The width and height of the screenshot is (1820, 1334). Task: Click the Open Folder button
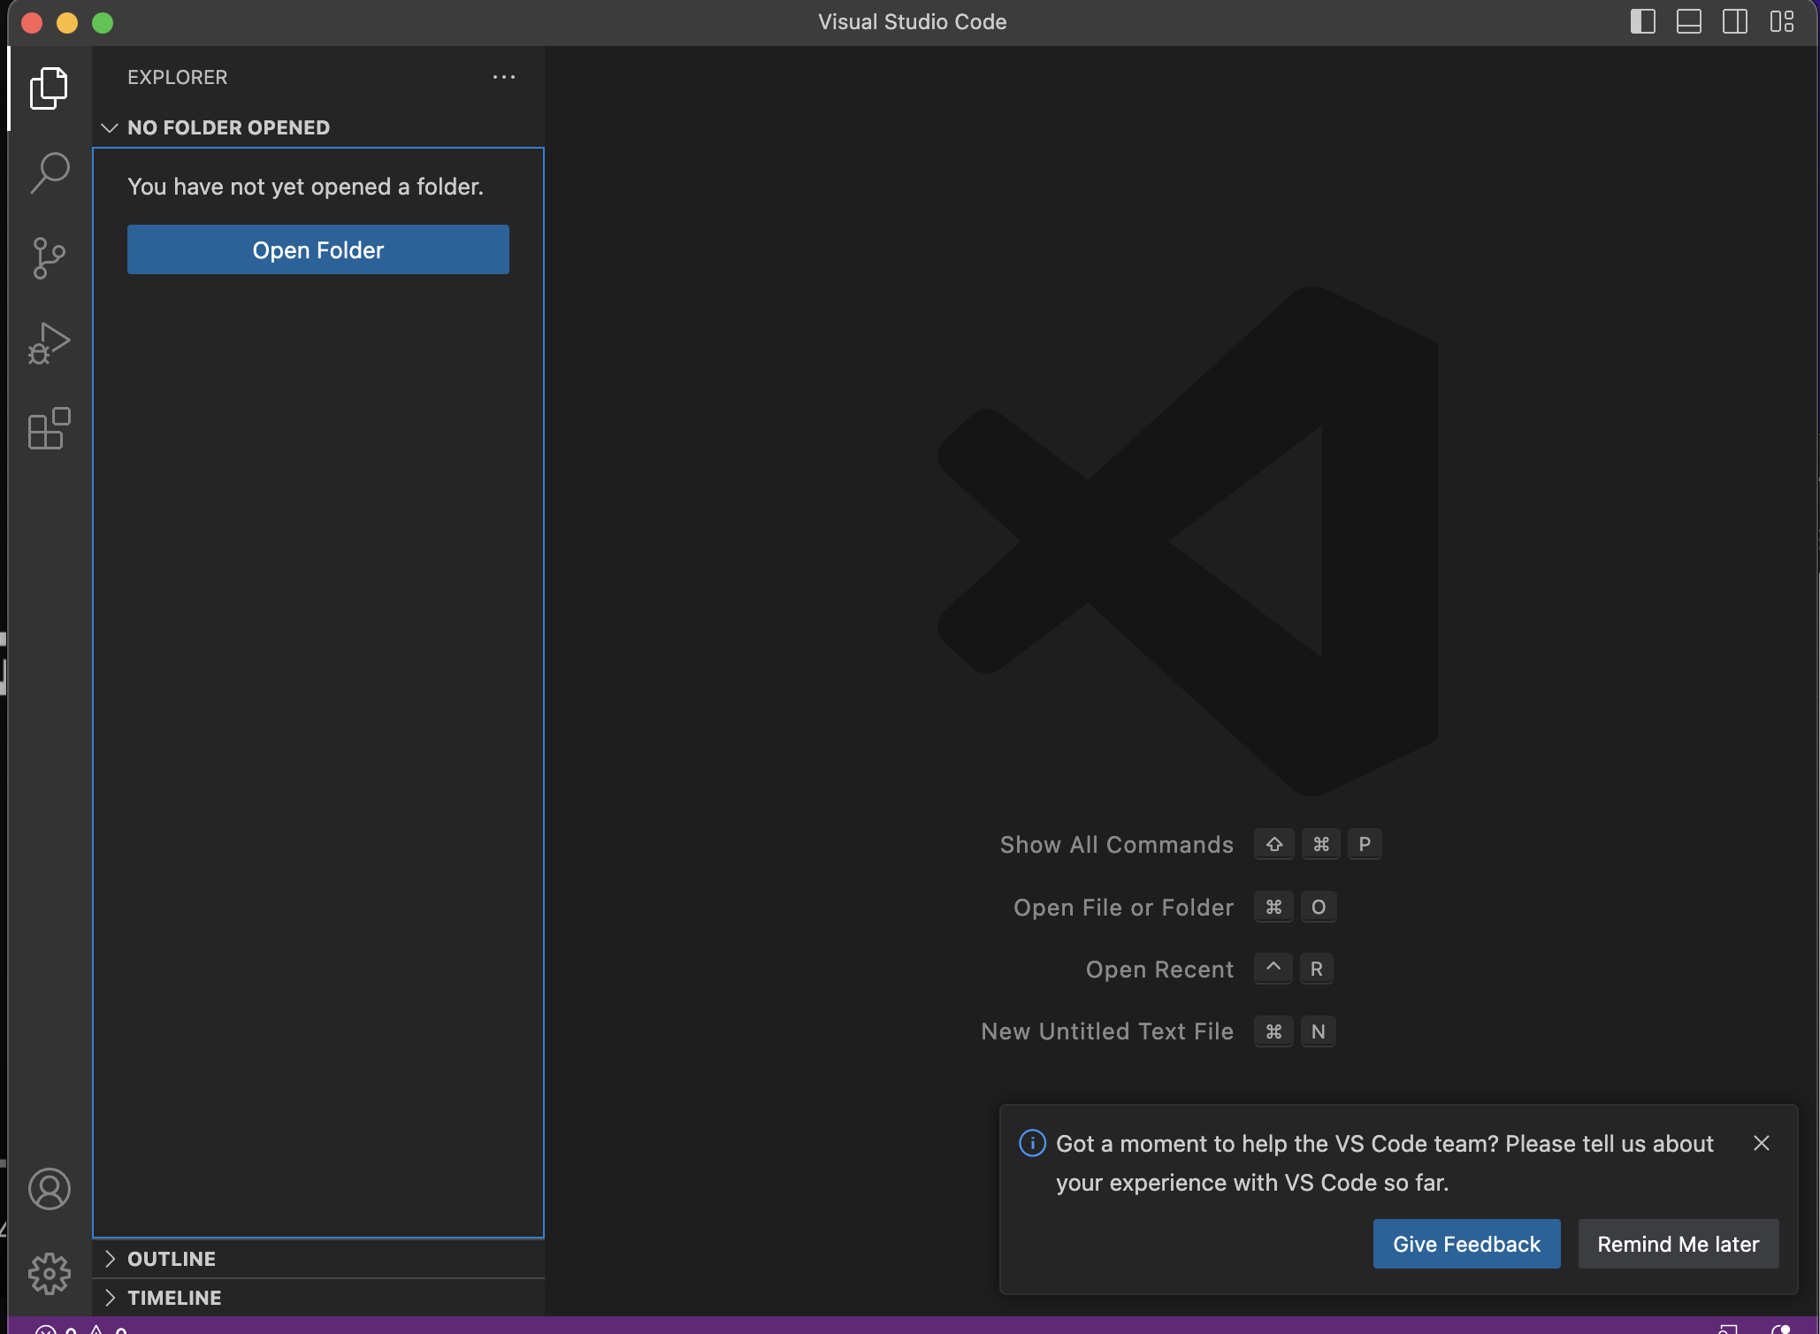[x=317, y=249]
